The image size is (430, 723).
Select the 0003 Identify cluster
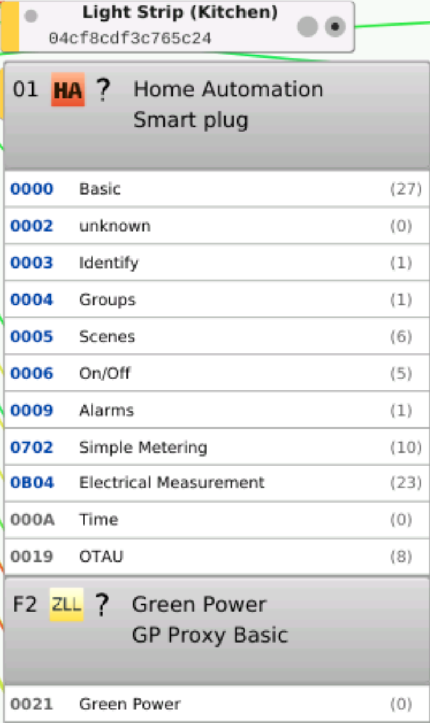216,262
